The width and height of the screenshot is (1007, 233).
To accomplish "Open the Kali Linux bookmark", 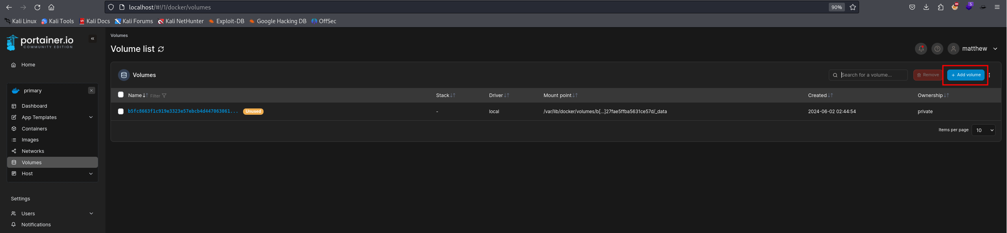I will tap(20, 21).
